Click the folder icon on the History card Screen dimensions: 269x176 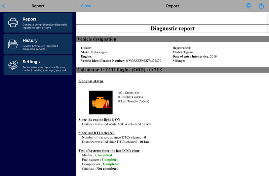coord(13,44)
